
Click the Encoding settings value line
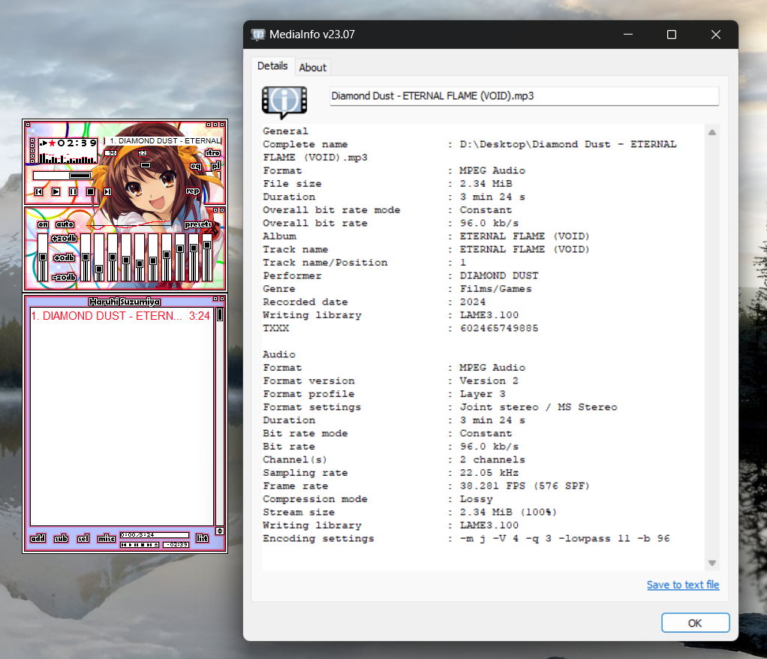565,538
